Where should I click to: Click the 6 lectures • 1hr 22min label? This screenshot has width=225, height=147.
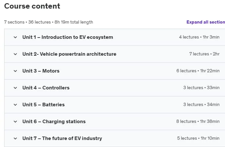click(198, 71)
